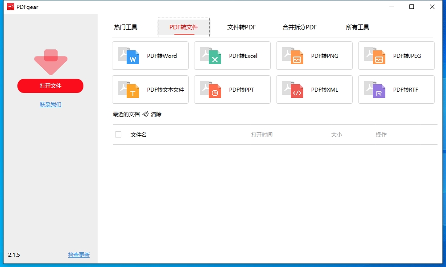Click the version number 2.1.5
This screenshot has height=267, width=446.
(14, 255)
